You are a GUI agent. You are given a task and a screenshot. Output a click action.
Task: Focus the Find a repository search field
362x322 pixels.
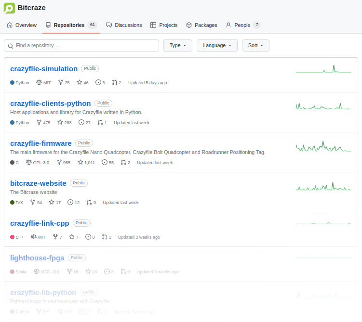pos(81,46)
